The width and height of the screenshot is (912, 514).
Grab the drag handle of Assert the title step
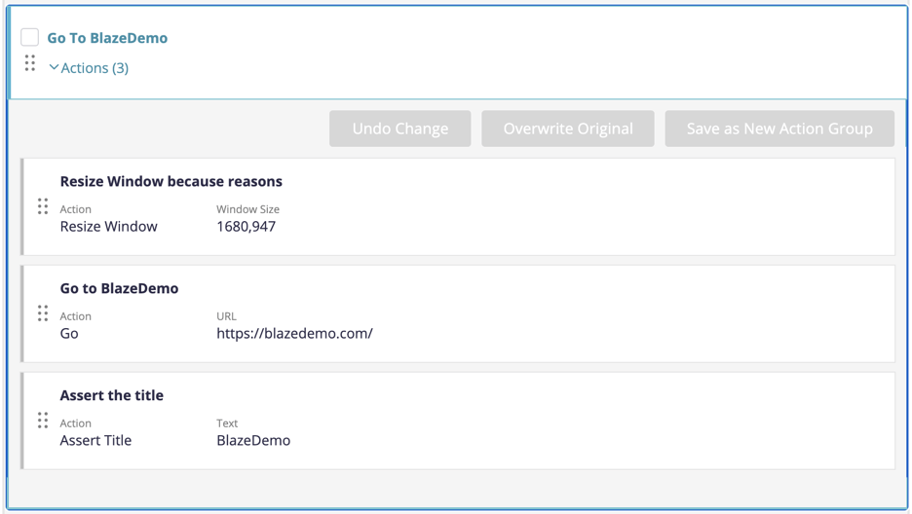coord(43,420)
